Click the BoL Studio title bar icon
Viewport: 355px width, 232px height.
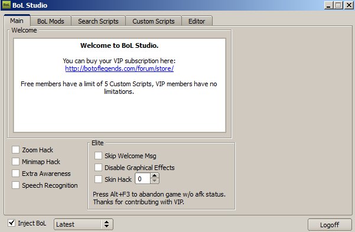(6, 5)
